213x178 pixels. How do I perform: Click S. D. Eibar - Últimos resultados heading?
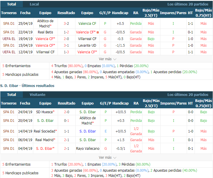pos(27,86)
